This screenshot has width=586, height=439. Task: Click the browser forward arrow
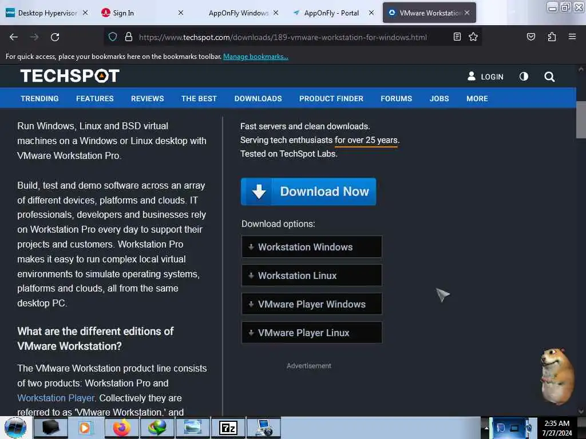point(34,37)
